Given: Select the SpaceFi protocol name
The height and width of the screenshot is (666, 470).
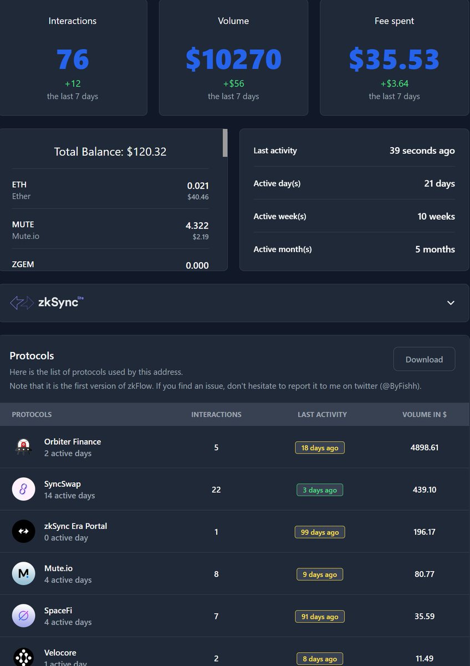Looking at the screenshot, I should point(58,610).
